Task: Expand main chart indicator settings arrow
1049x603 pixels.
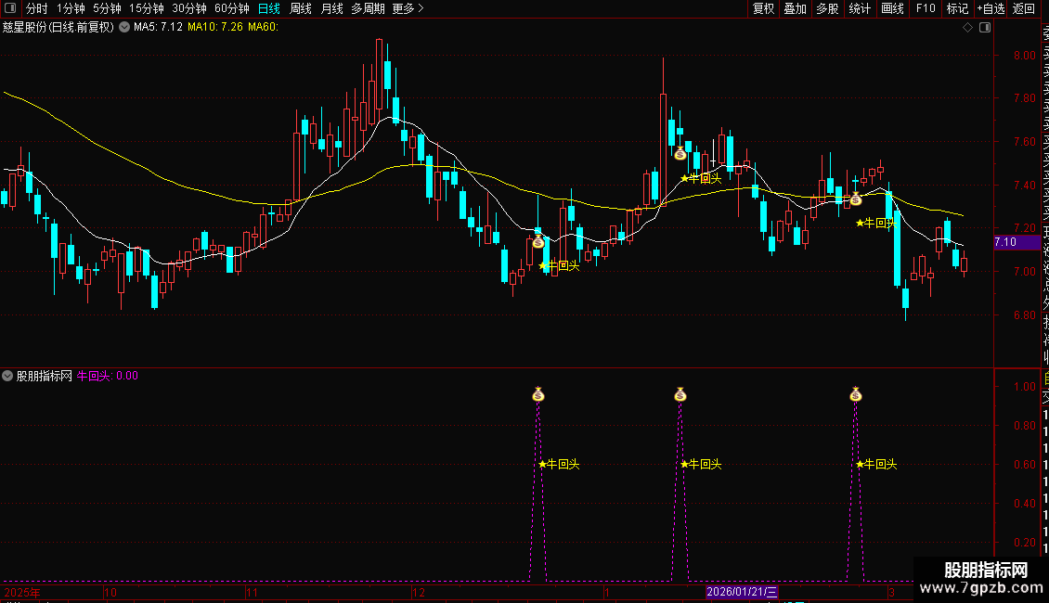Action: (x=124, y=27)
